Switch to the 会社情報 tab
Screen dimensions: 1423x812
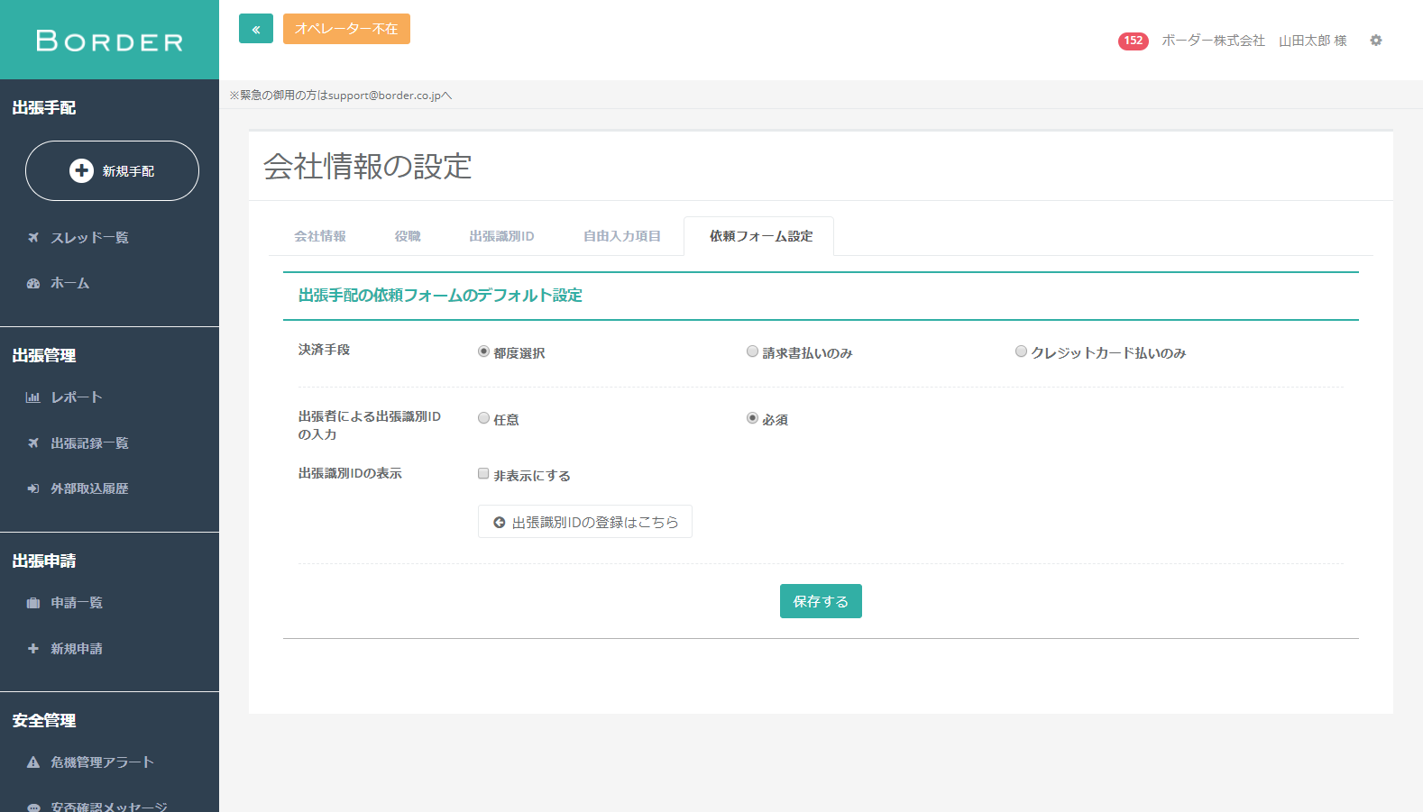point(320,236)
